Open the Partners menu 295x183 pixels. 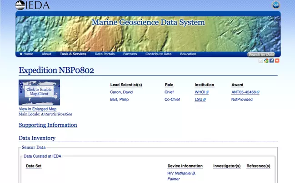130,54
